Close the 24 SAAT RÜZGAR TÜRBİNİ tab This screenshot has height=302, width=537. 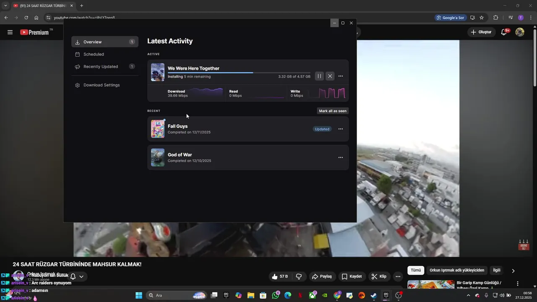point(71,5)
